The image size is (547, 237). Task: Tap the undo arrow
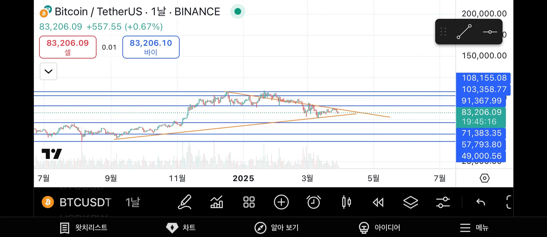tap(481, 202)
